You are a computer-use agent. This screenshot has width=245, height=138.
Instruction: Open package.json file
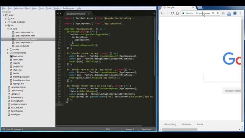click(17, 101)
